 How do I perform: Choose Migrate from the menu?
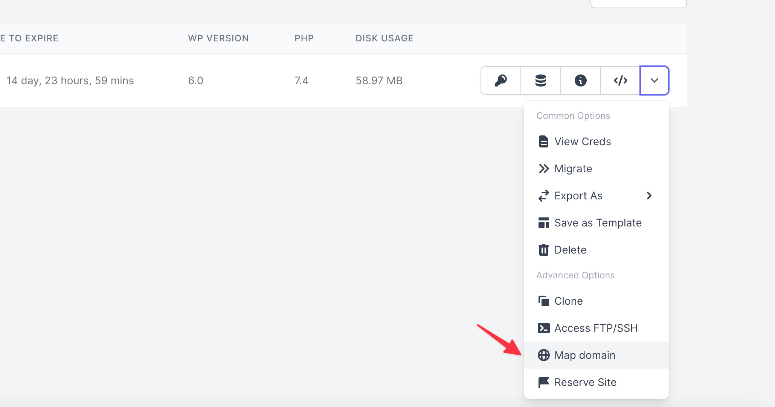597,169
